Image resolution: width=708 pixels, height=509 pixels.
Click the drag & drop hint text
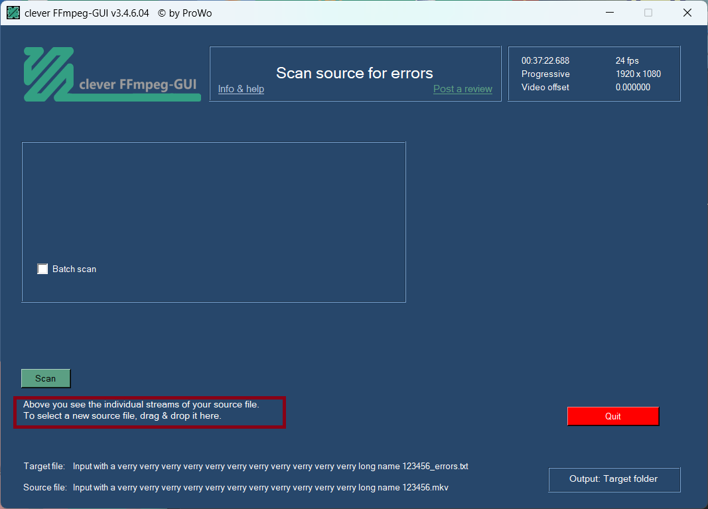pyautogui.click(x=141, y=410)
